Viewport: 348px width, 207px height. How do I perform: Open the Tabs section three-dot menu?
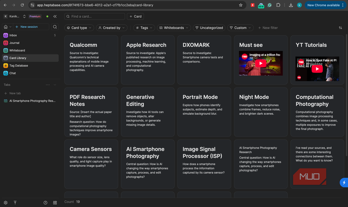coord(48,85)
